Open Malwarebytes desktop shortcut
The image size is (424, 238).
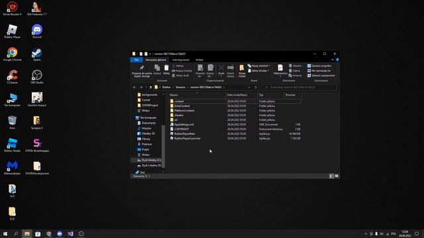tap(12, 167)
